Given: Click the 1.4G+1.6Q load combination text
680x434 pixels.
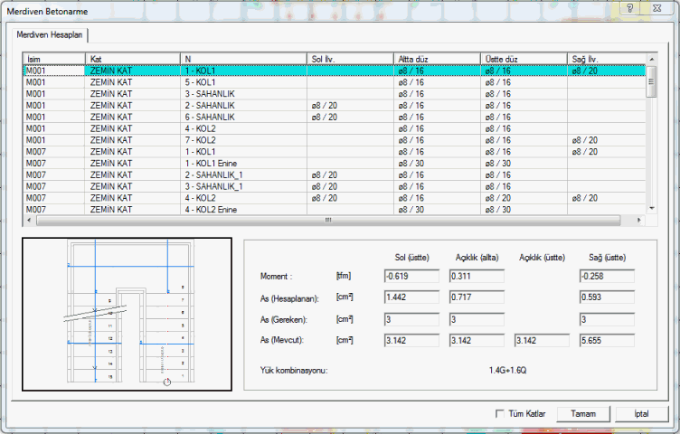Looking at the screenshot, I should tap(507, 371).
